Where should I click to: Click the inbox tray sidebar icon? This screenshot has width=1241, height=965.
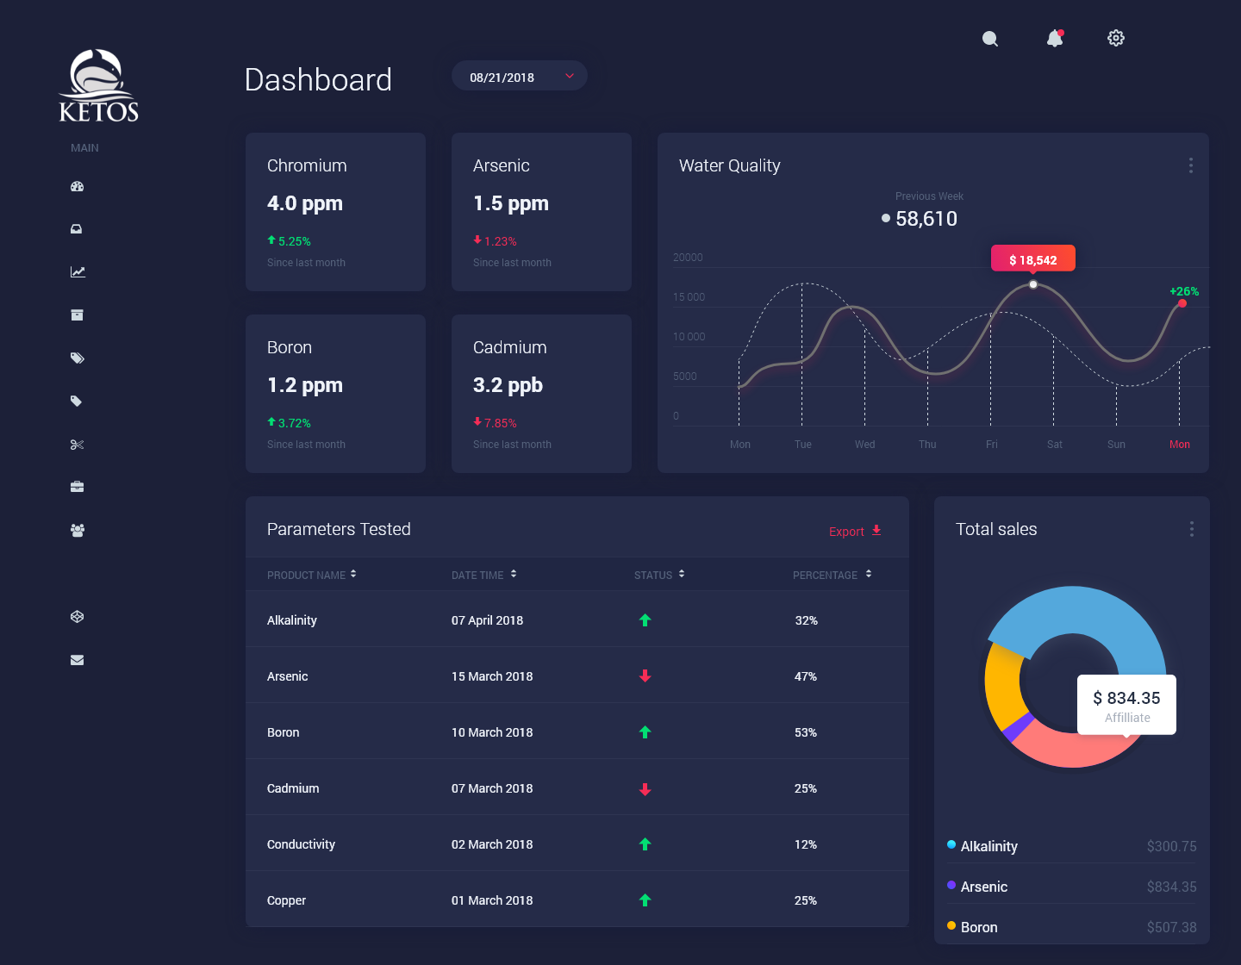[x=77, y=229]
